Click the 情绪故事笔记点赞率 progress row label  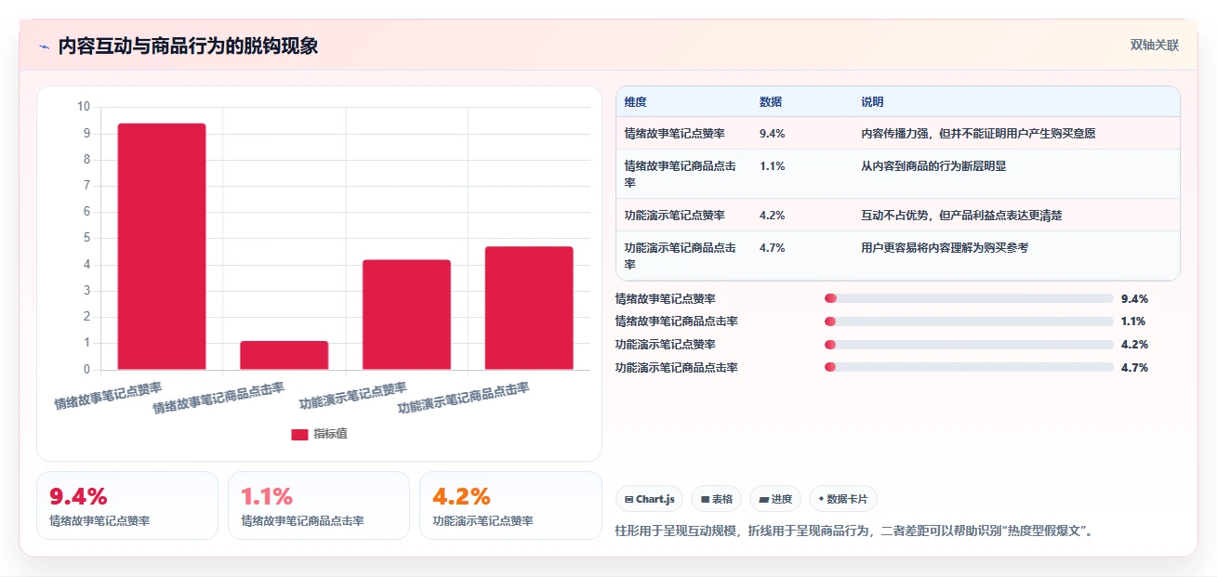click(666, 299)
